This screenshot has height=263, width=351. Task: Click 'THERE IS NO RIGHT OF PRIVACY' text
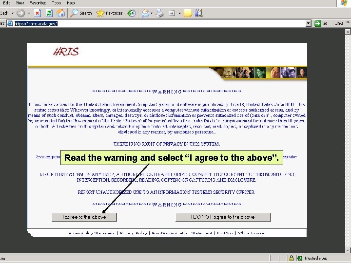[167, 144]
